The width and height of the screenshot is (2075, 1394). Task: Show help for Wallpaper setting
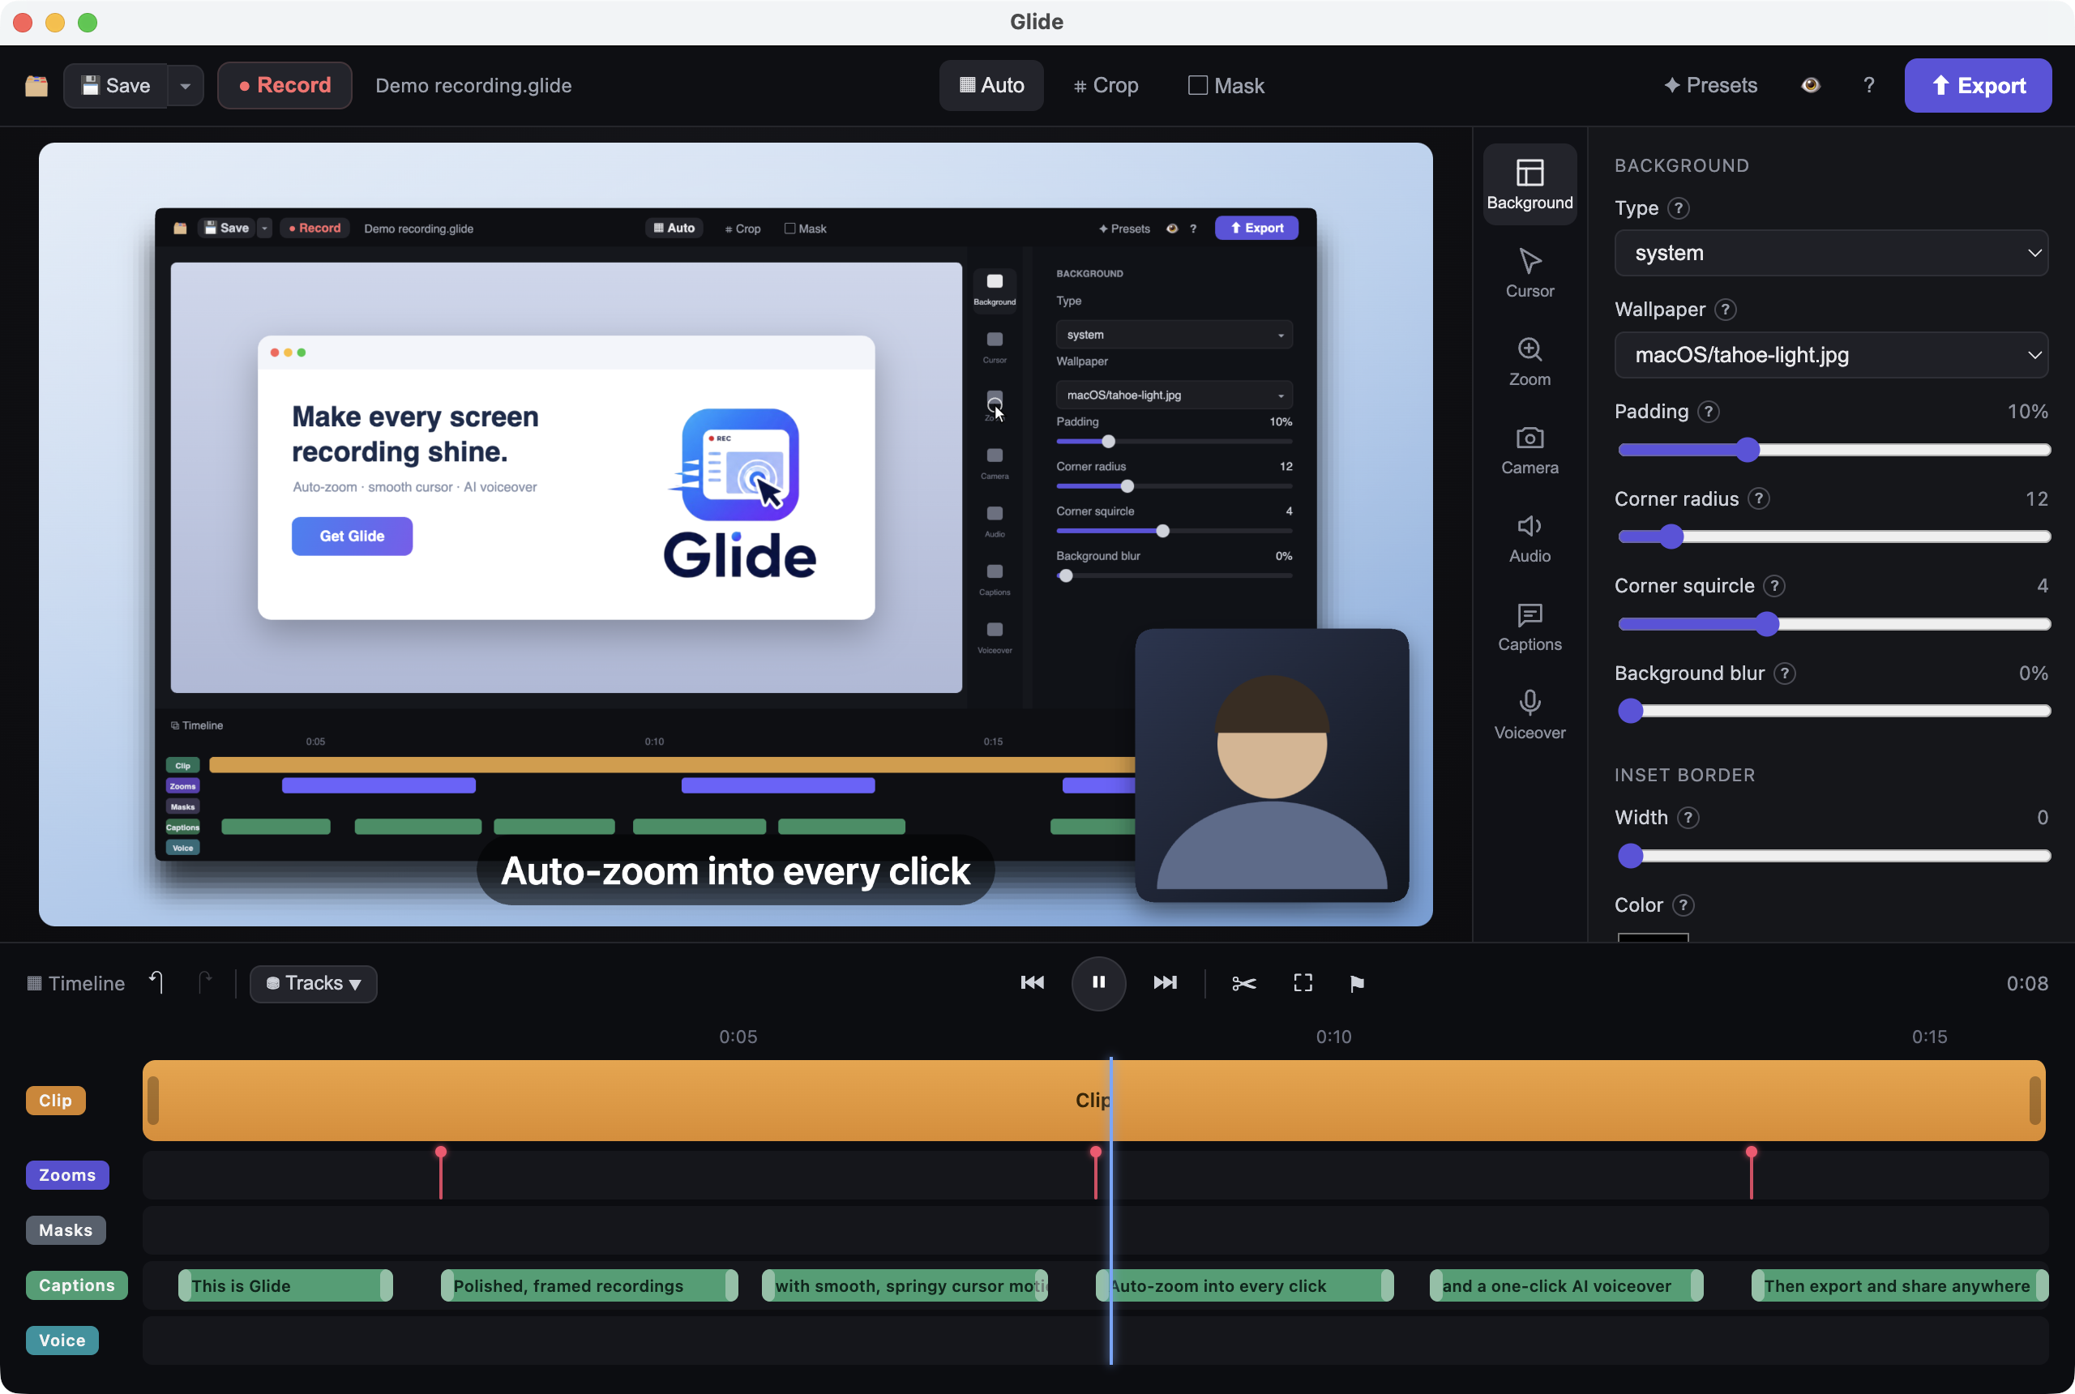tap(1726, 310)
